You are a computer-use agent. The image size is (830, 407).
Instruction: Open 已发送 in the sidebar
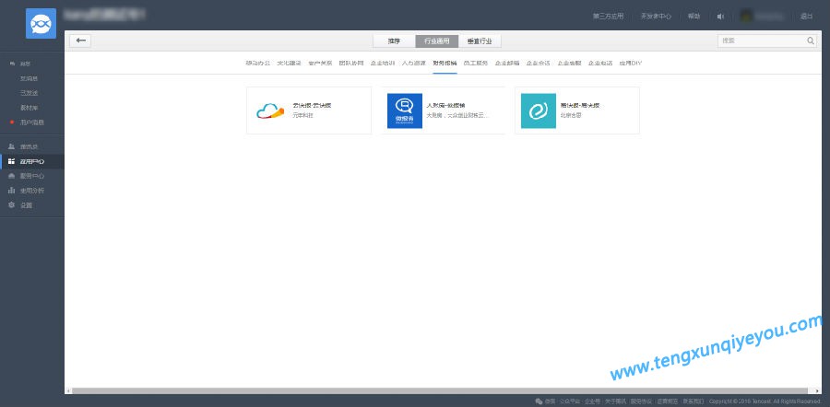coord(30,93)
